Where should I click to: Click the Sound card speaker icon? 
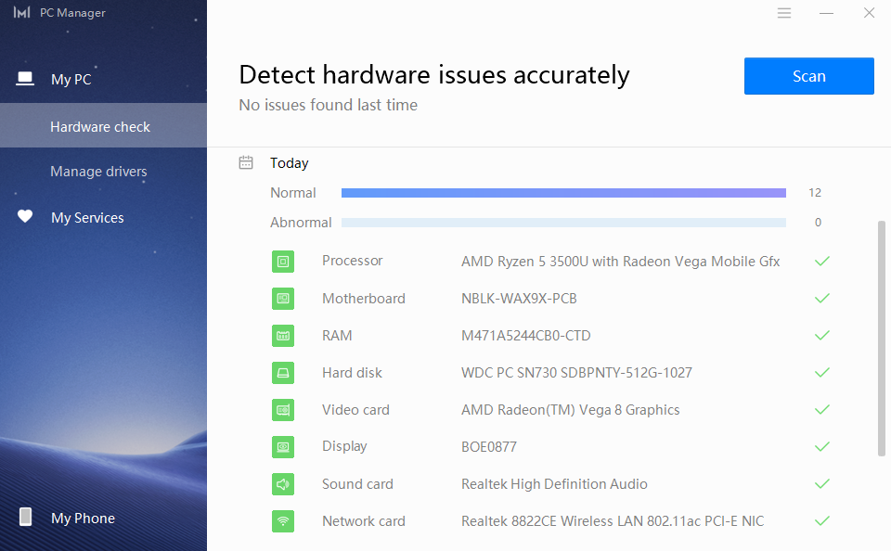pyautogui.click(x=283, y=484)
